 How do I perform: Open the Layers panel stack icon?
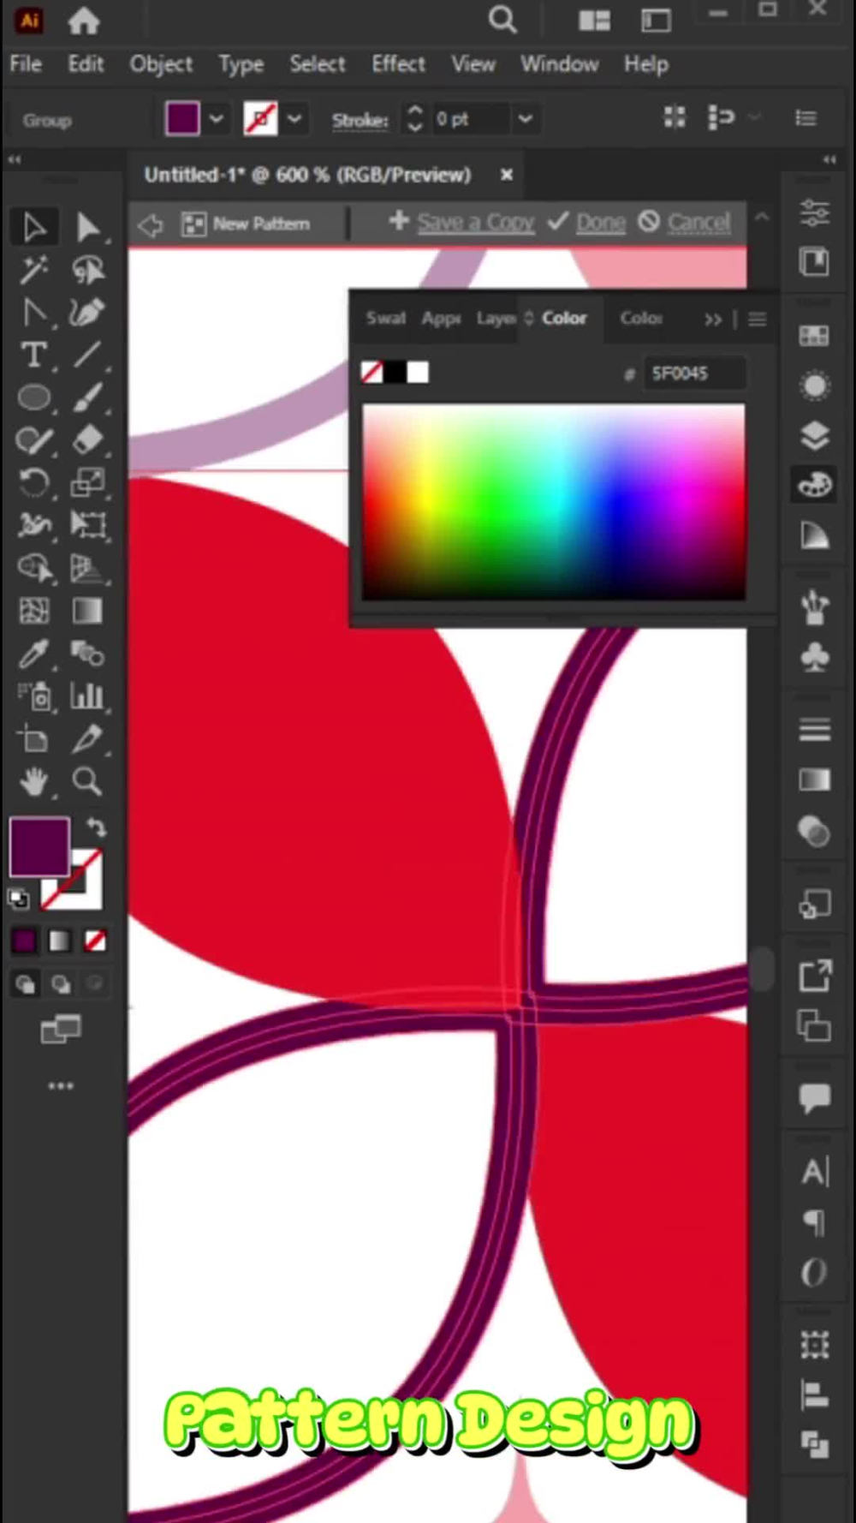tap(814, 435)
